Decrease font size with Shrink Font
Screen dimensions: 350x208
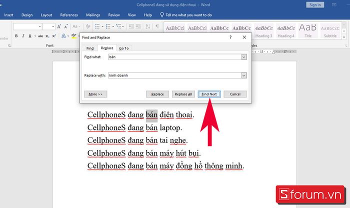point(66,26)
